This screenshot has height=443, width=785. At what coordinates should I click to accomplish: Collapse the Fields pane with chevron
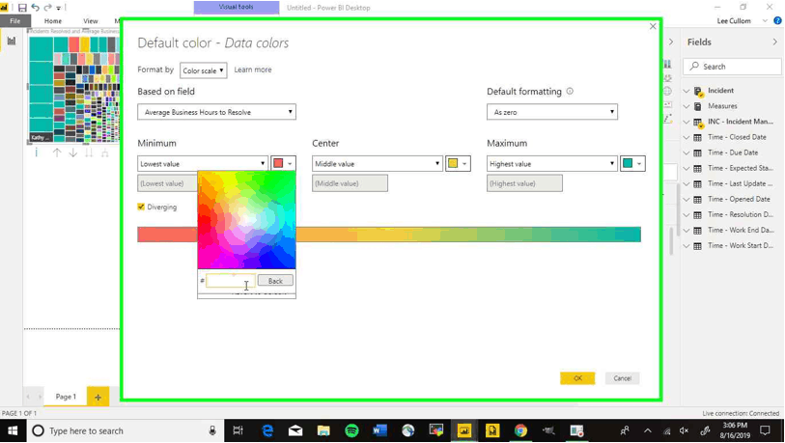pyautogui.click(x=775, y=42)
